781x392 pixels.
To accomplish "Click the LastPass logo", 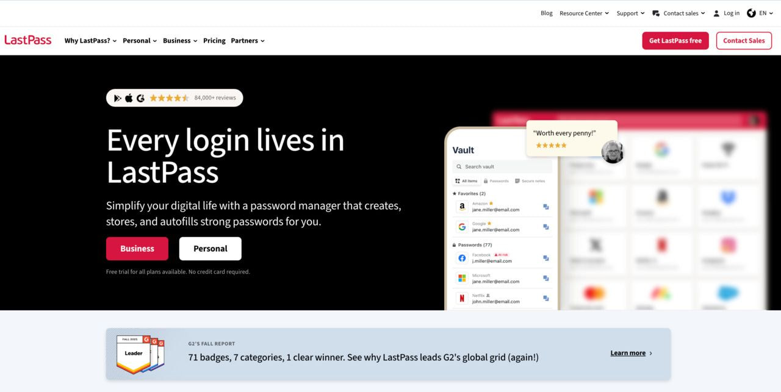I will [x=28, y=40].
